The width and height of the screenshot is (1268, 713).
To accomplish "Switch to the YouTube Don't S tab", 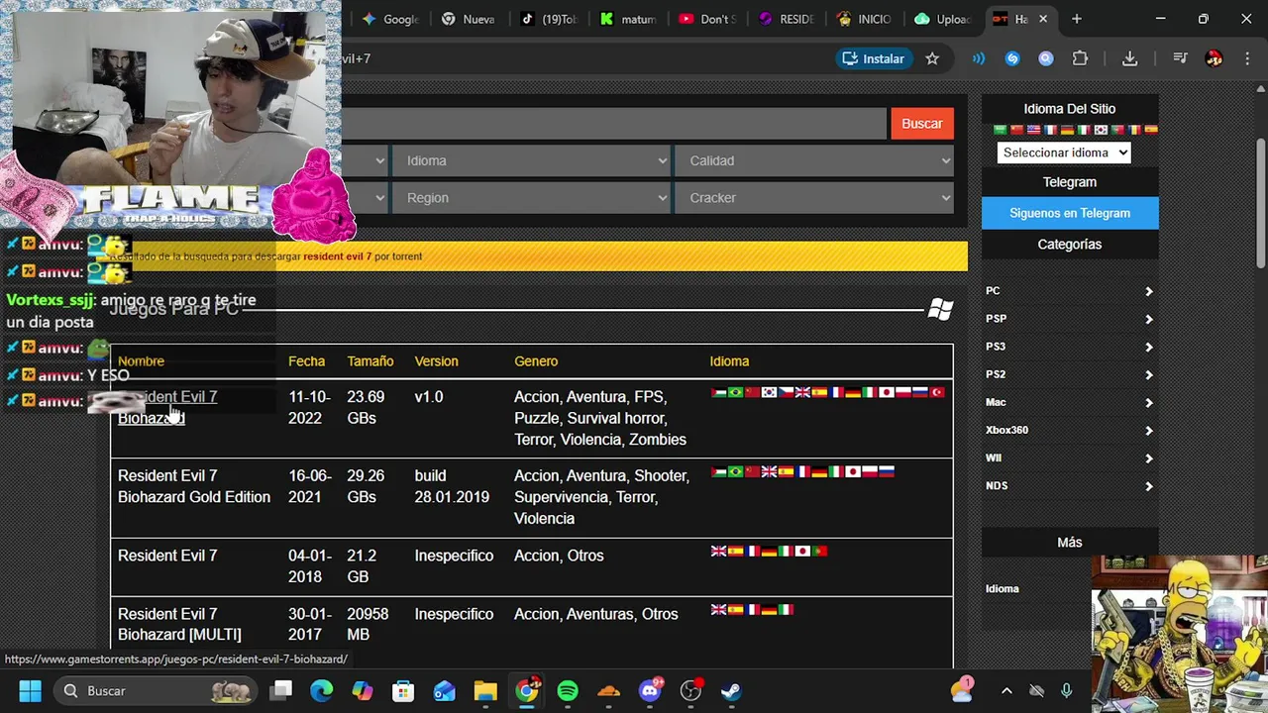I will (x=706, y=19).
